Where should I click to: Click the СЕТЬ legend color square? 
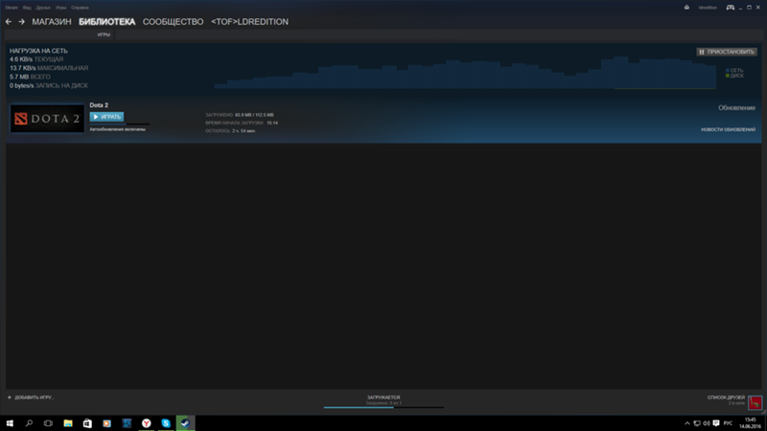click(728, 70)
